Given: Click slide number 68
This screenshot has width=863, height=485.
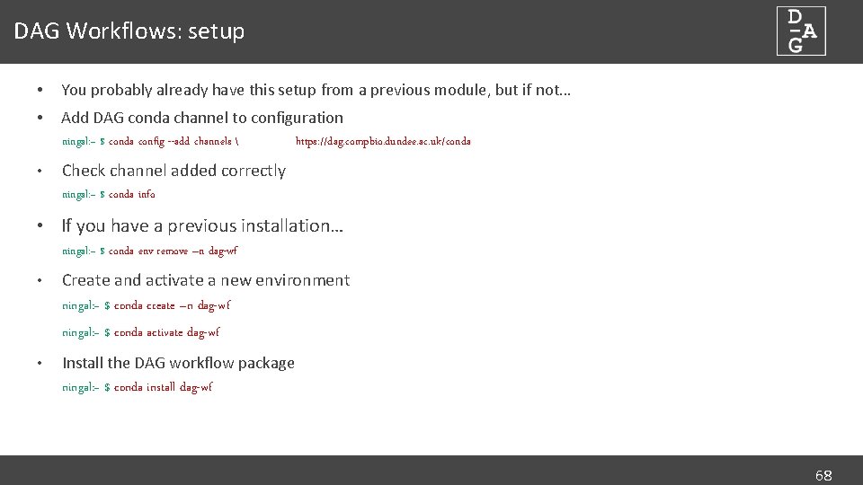Looking at the screenshot, I should [823, 475].
